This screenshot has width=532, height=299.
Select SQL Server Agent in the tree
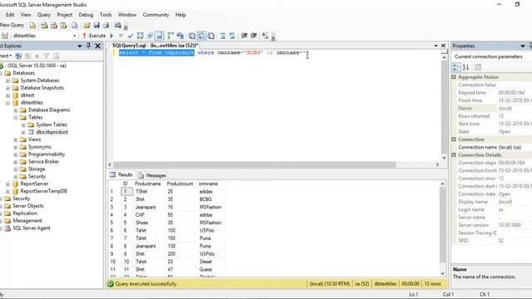click(32, 228)
